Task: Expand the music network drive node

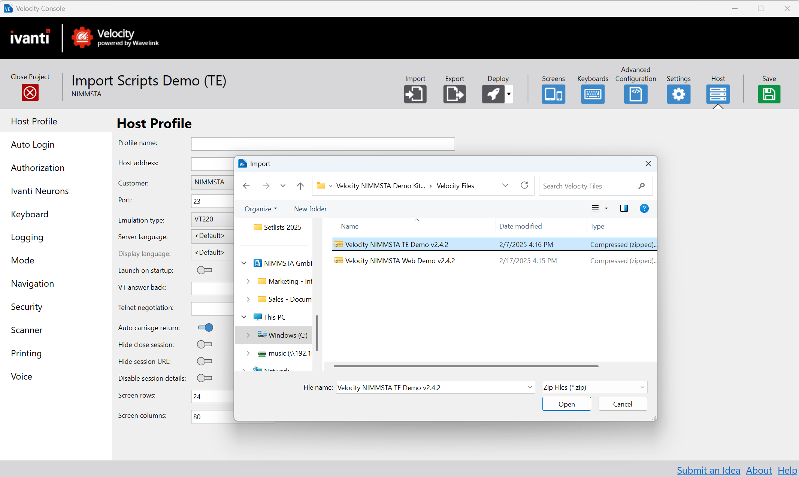Action: coord(248,353)
